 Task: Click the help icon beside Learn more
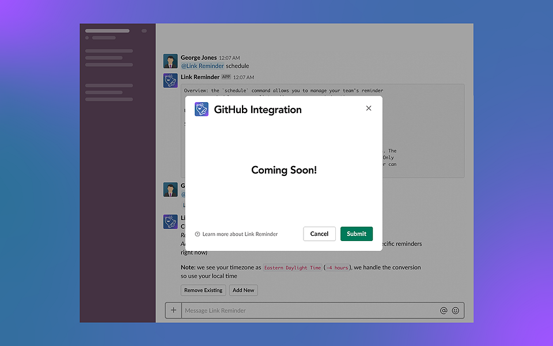198,234
